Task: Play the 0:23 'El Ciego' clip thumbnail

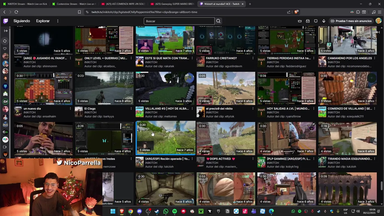Action: pyautogui.click(x=104, y=88)
